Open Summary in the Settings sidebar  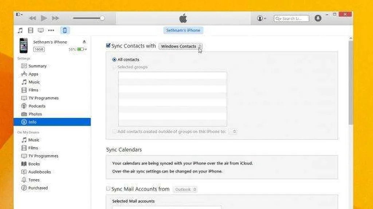37,66
